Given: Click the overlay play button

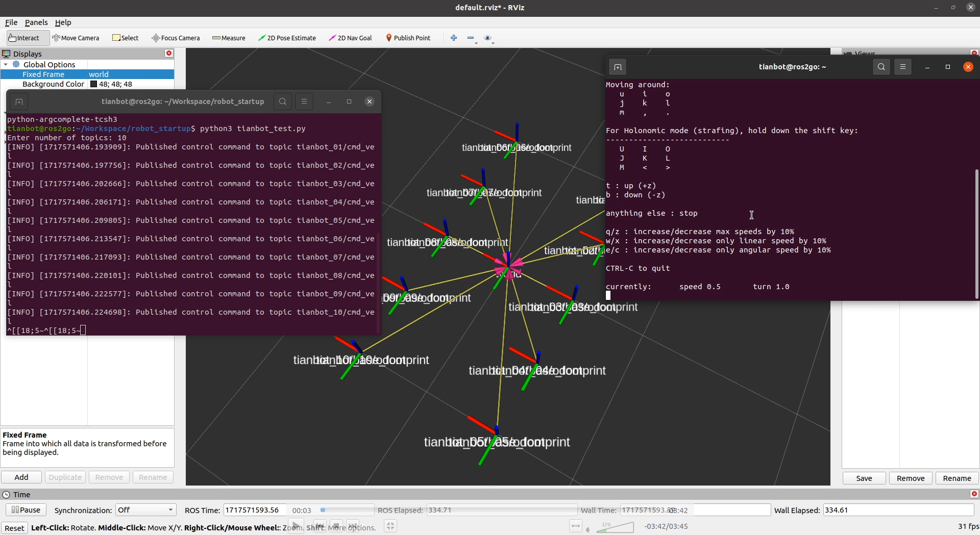Looking at the screenshot, I should tap(296, 526).
